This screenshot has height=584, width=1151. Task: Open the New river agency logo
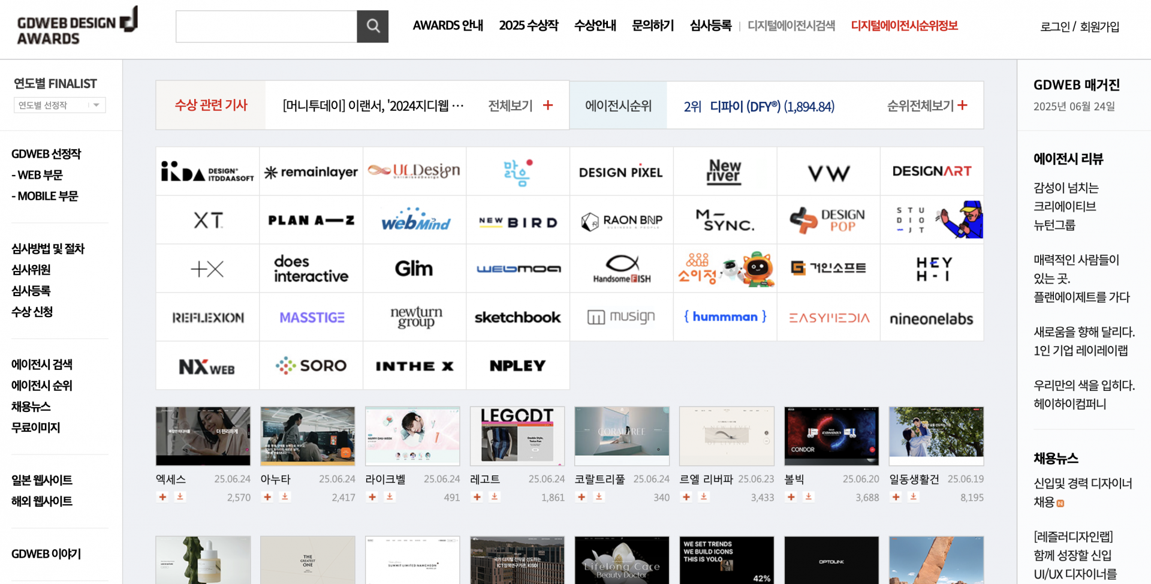(725, 171)
